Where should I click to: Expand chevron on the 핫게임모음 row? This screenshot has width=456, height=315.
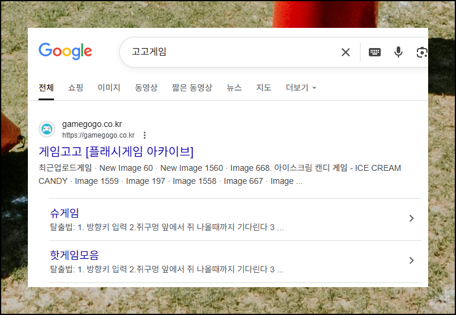(x=411, y=260)
